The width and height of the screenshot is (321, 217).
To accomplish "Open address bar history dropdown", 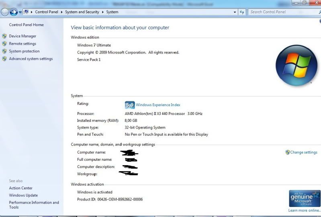I will pyautogui.click(x=235, y=12).
